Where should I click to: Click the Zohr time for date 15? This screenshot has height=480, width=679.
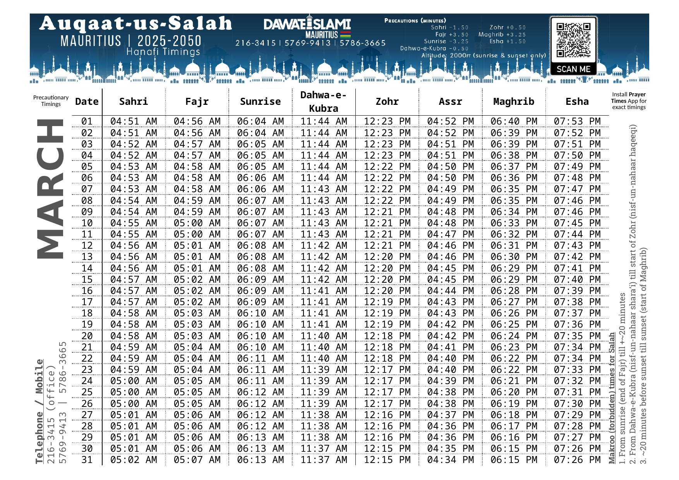pyautogui.click(x=387, y=279)
